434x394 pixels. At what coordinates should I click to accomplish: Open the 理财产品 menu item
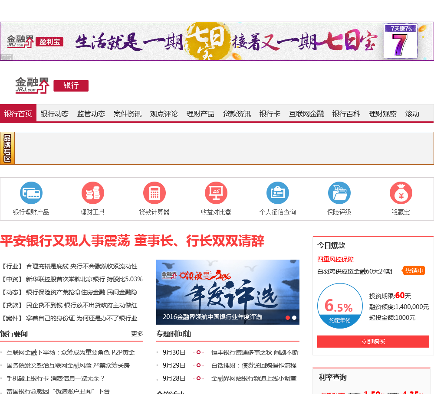click(x=201, y=114)
